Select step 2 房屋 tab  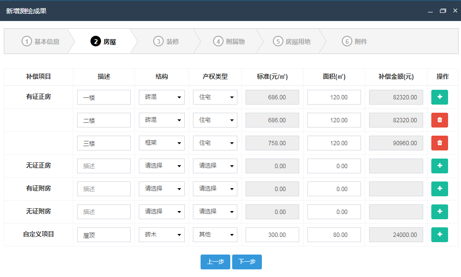(x=103, y=42)
